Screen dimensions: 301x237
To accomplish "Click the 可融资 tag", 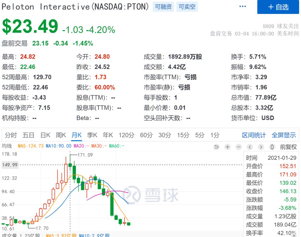I will [x=163, y=7].
